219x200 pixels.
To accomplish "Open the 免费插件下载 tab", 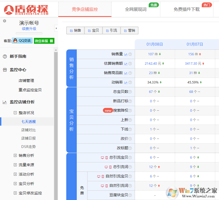I will tap(186, 9).
